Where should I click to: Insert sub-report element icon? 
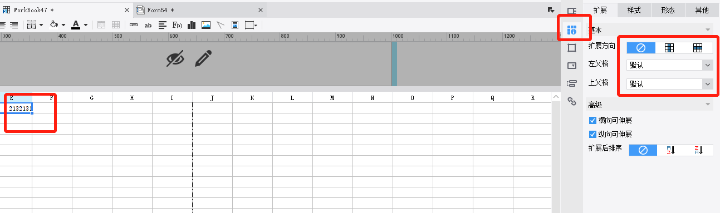tap(235, 25)
